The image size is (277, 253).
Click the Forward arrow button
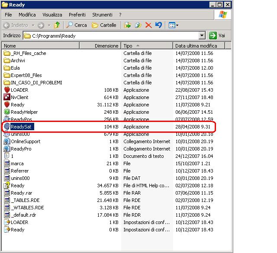point(41,26)
